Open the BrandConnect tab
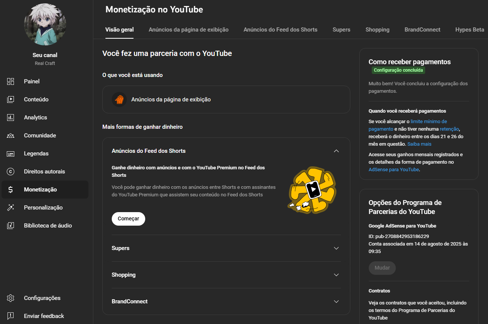Screen dimensions: 488x324 pos(423,30)
